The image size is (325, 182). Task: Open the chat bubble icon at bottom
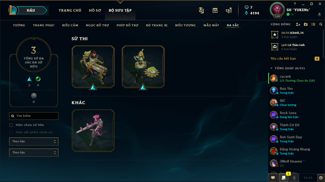[273, 178]
